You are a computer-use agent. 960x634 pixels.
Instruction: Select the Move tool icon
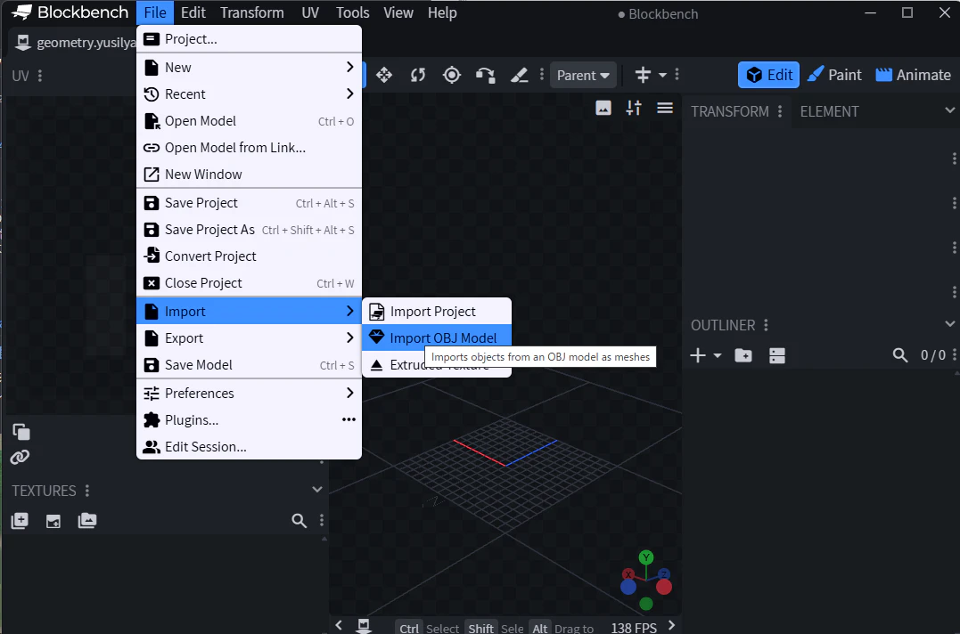pos(384,75)
